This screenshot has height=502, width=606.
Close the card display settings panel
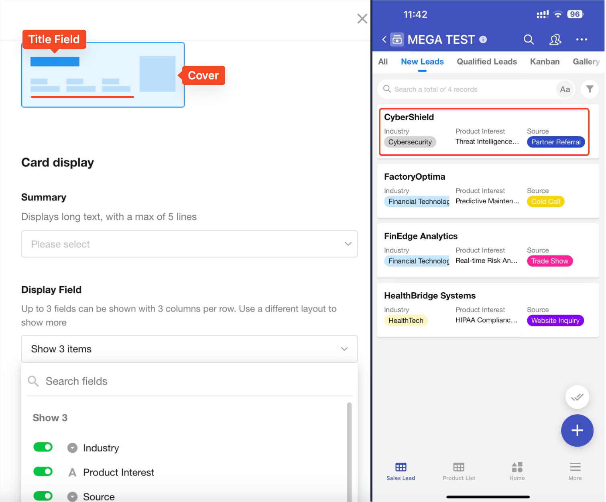(362, 19)
